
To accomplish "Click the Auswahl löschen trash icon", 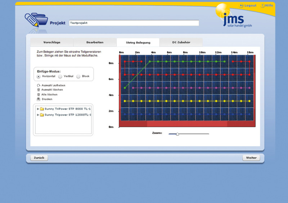I will [x=39, y=90].
